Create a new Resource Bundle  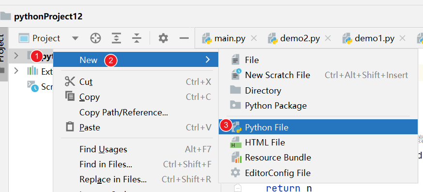318,158
